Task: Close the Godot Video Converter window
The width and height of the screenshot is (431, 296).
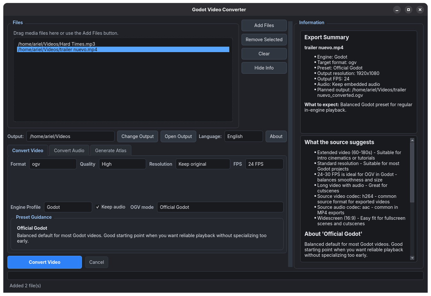Action: [x=420, y=10]
